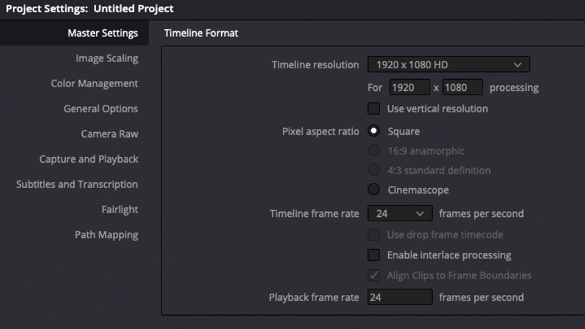This screenshot has width=585, height=329.
Task: Click the Timeline resolution chevron arrow
Action: (x=517, y=65)
